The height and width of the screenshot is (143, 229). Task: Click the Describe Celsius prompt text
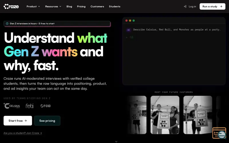pyautogui.click(x=177, y=30)
